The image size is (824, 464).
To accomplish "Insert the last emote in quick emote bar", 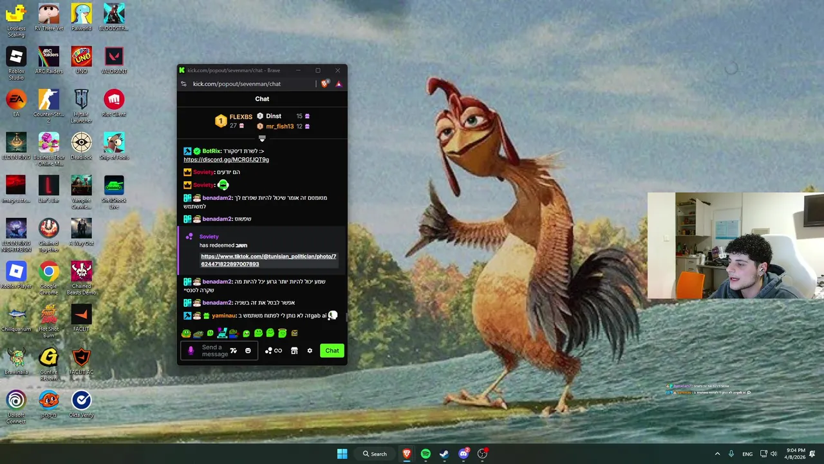I will [294, 333].
